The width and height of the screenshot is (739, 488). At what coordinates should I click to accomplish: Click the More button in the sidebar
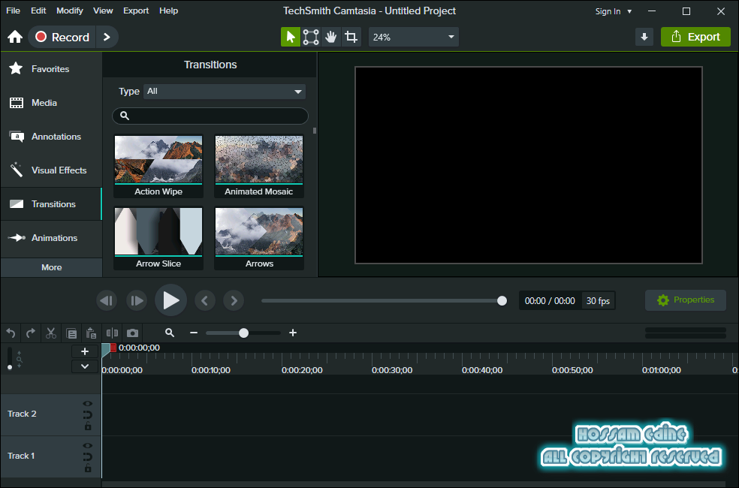(x=51, y=267)
